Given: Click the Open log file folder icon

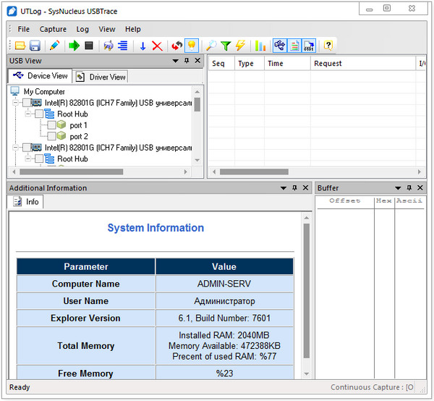Looking at the screenshot, I should coord(21,46).
